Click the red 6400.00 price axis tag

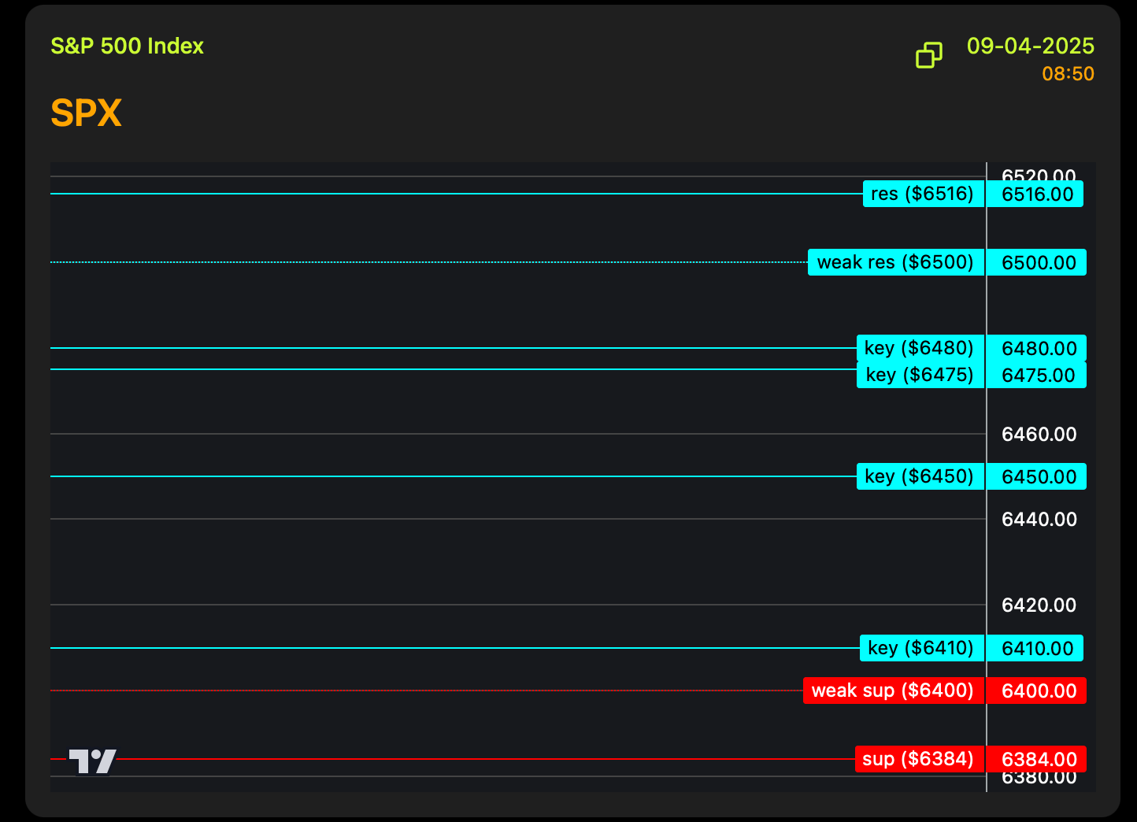coord(1037,691)
